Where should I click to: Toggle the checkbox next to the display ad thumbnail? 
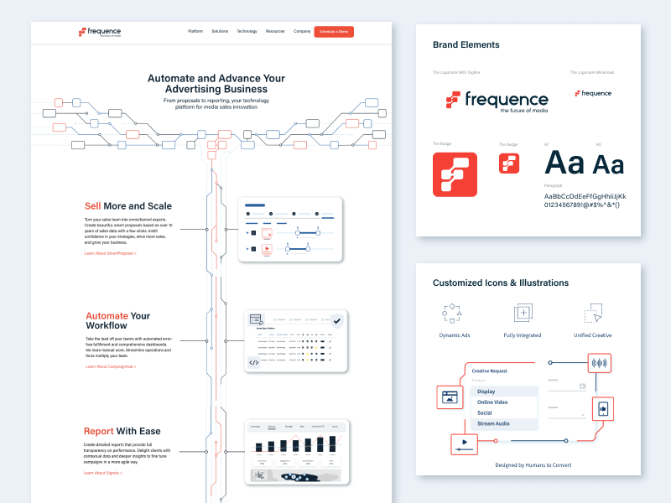tap(253, 232)
